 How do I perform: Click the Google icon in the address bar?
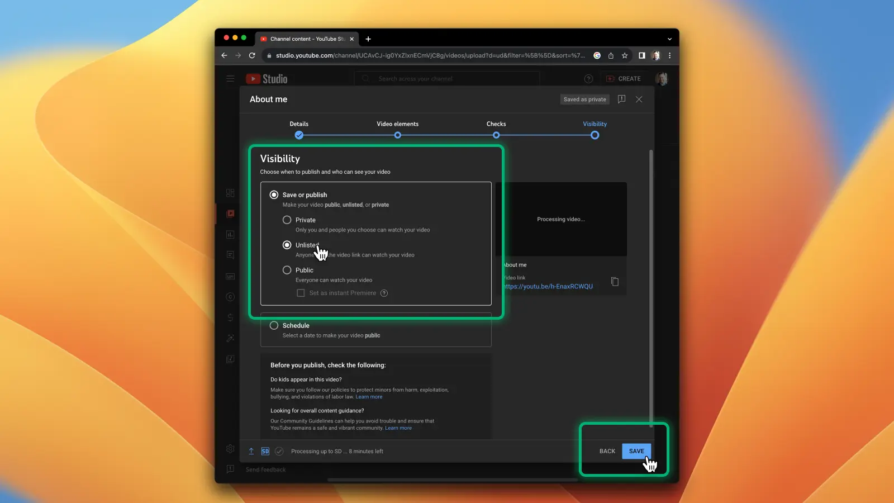597,55
